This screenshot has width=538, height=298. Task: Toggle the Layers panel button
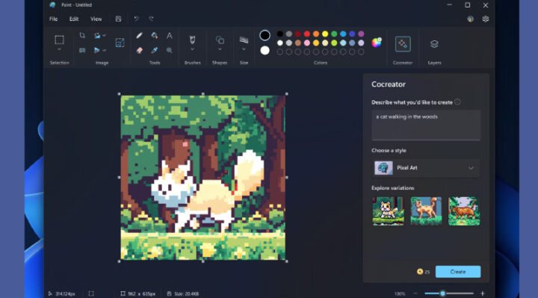pos(434,44)
